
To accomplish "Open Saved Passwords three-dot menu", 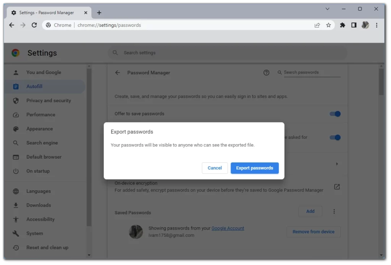I will (x=334, y=212).
